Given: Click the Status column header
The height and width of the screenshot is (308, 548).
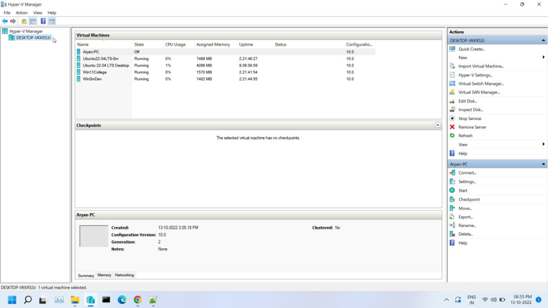Looking at the screenshot, I should tap(308, 44).
